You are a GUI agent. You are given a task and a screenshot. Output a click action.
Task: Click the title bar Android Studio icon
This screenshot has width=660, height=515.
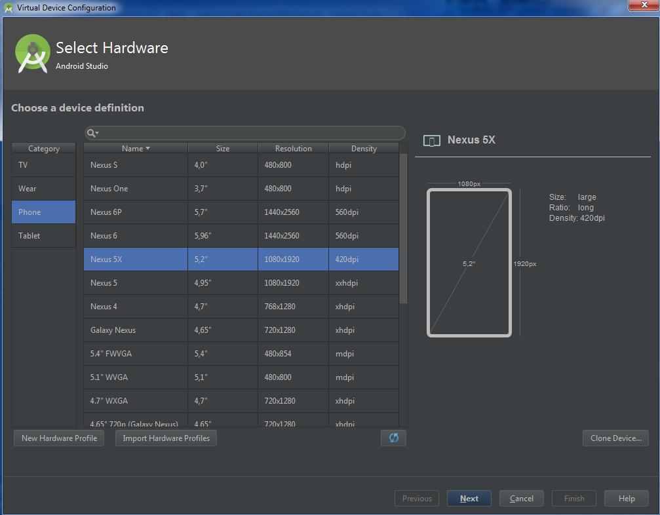(8, 8)
